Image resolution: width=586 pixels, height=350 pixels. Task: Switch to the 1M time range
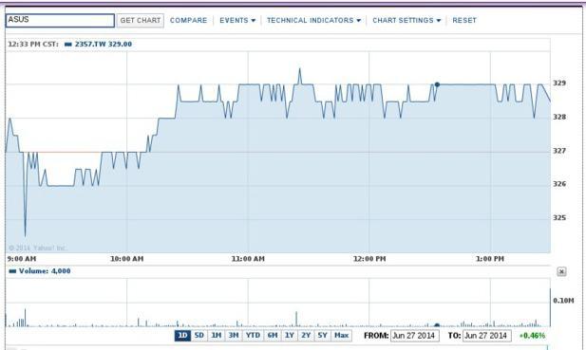[x=216, y=336]
